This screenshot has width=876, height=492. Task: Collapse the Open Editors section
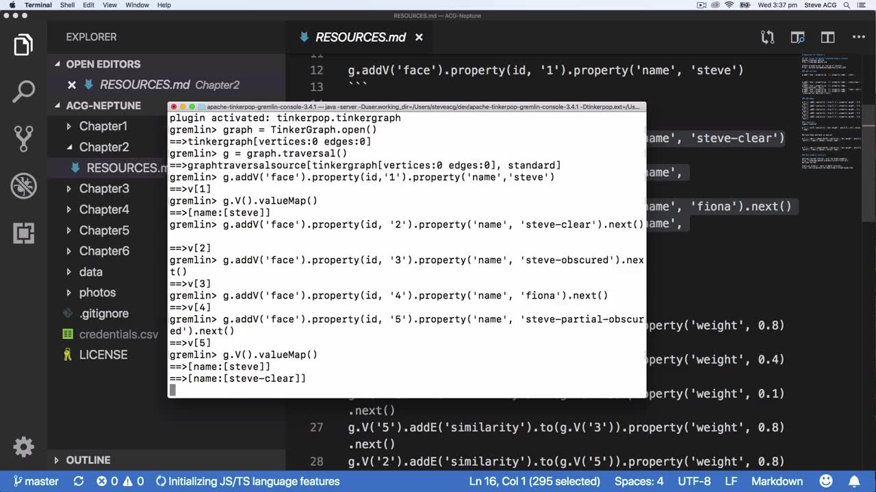click(x=57, y=64)
